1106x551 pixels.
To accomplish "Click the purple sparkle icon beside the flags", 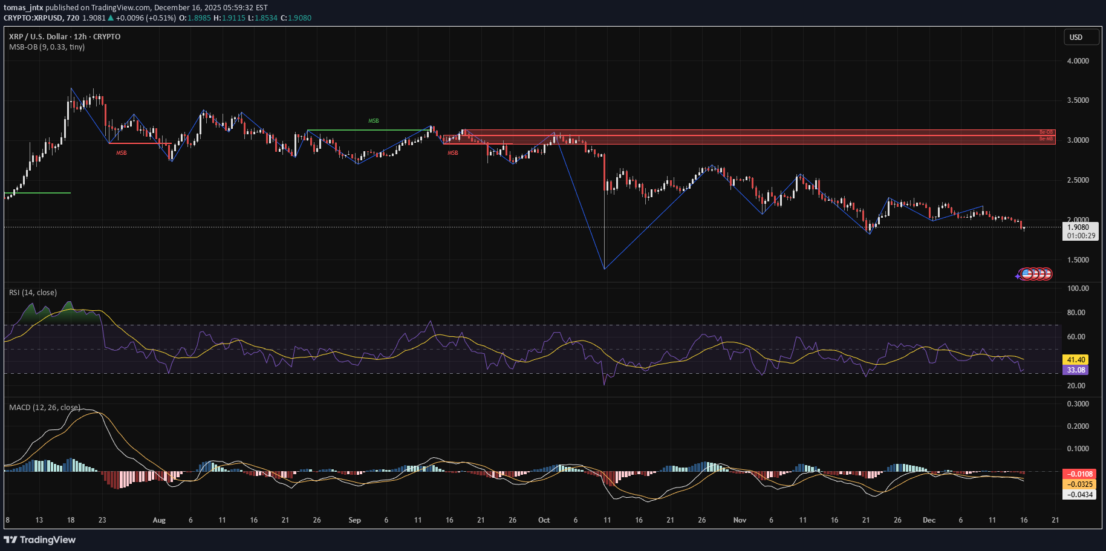I will pyautogui.click(x=1018, y=276).
